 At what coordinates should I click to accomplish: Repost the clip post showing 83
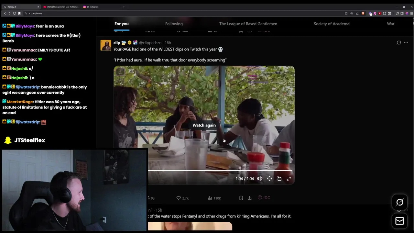(x=151, y=198)
